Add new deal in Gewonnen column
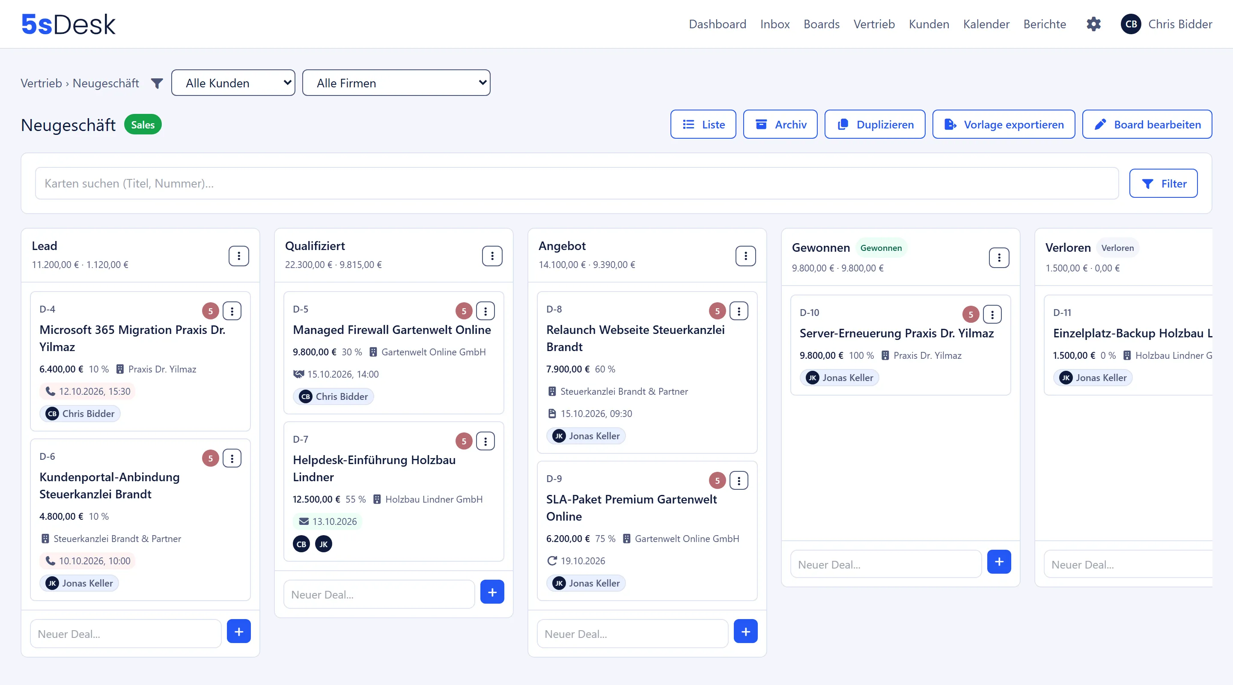The height and width of the screenshot is (685, 1233). (999, 562)
